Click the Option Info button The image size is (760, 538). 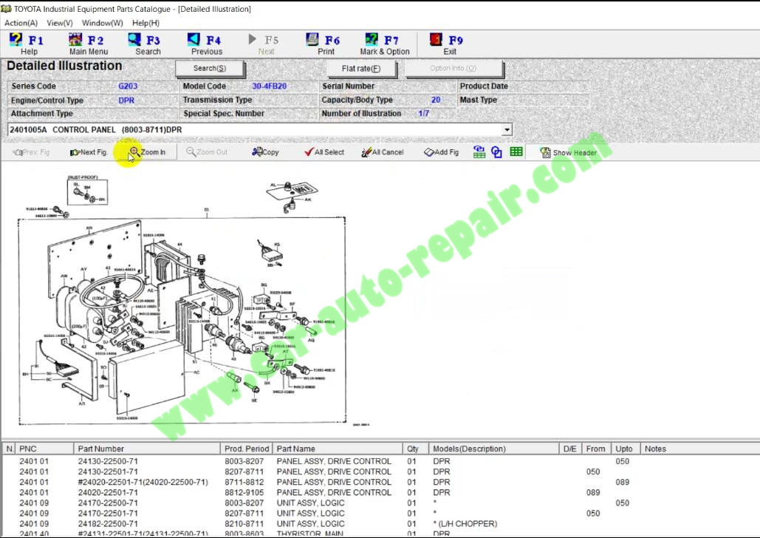453,69
